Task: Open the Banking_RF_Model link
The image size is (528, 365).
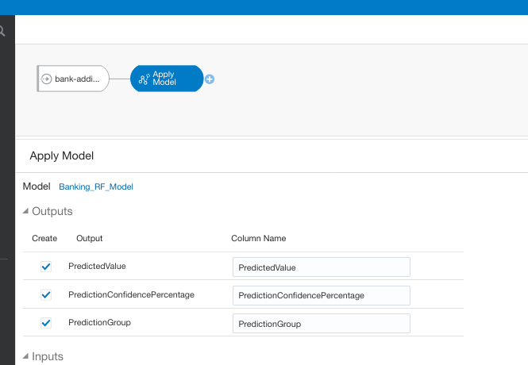Action: coord(96,187)
